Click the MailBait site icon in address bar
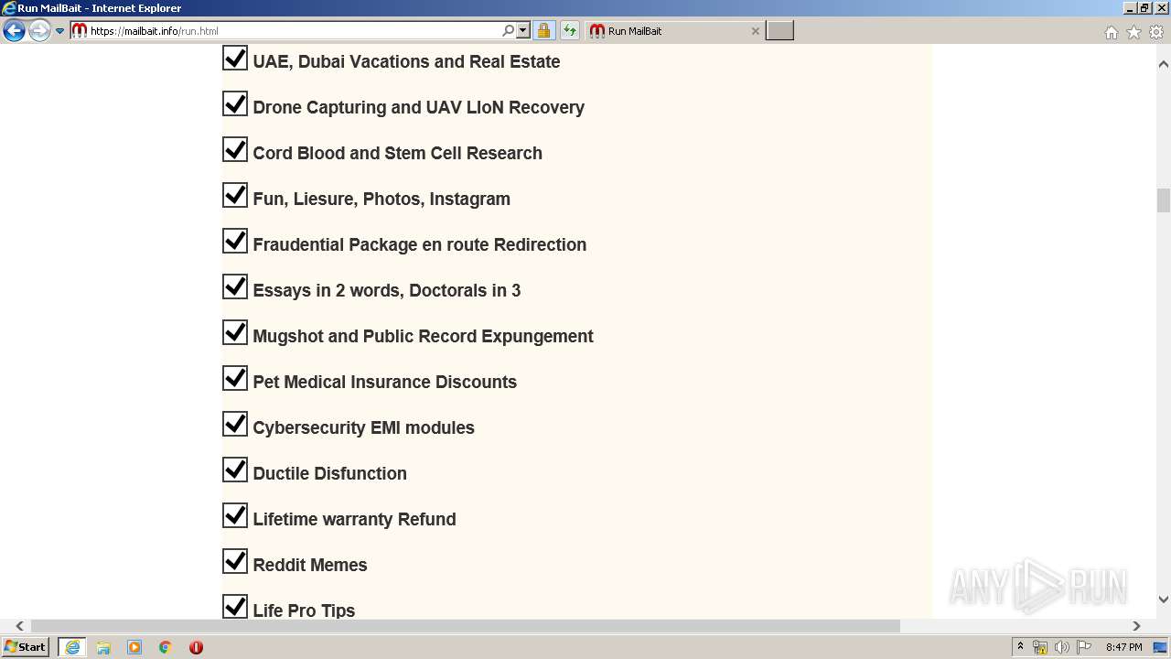This screenshot has width=1171, height=659. pos(80,31)
